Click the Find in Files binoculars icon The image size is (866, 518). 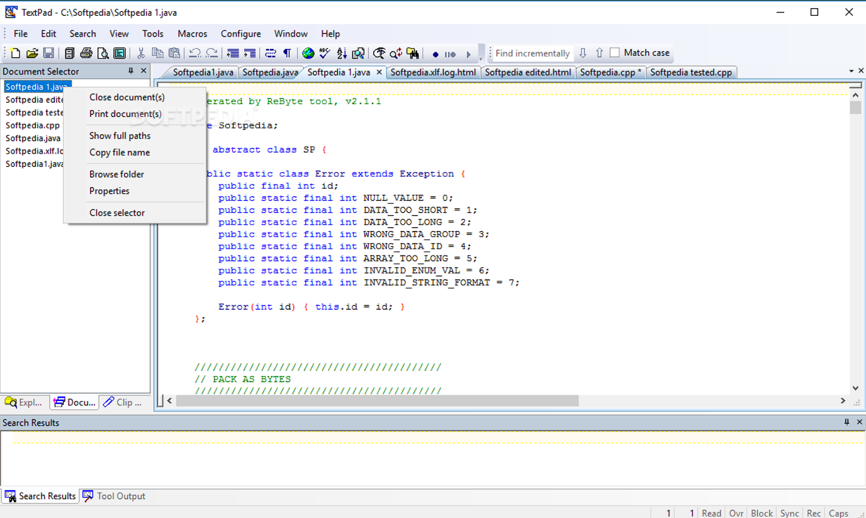click(413, 53)
